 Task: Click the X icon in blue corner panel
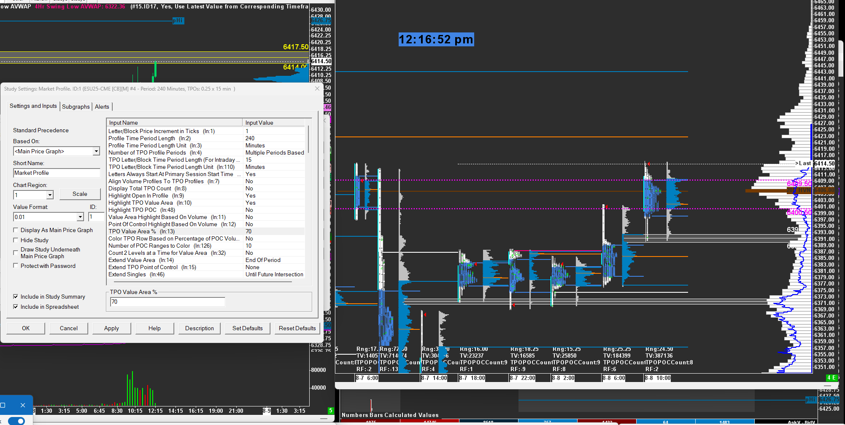[23, 405]
